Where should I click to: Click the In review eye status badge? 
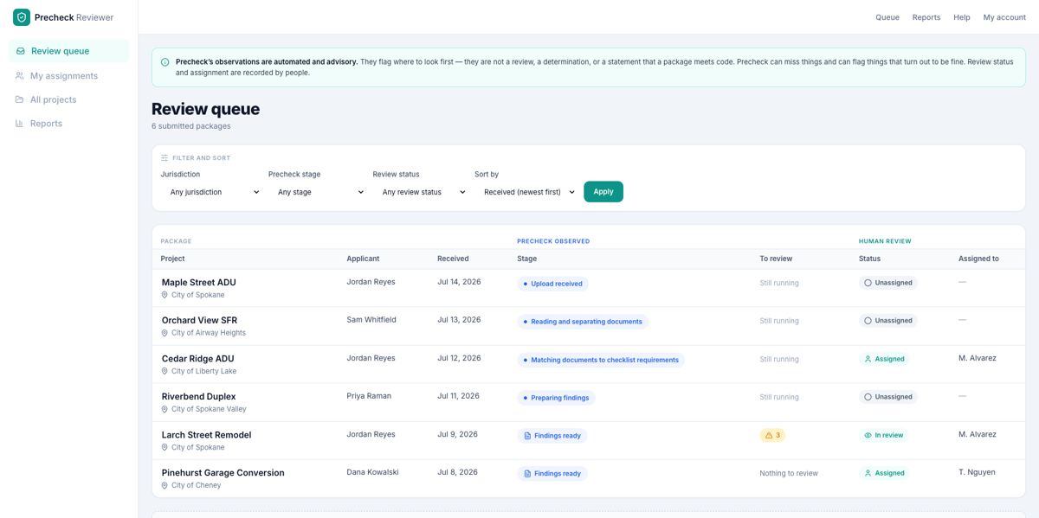click(x=884, y=435)
